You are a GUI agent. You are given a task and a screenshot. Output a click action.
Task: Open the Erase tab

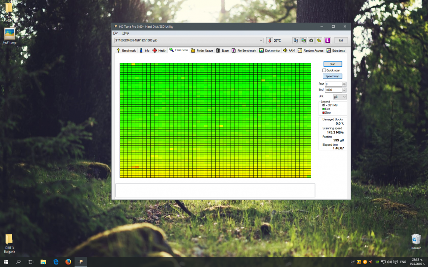point(223,50)
